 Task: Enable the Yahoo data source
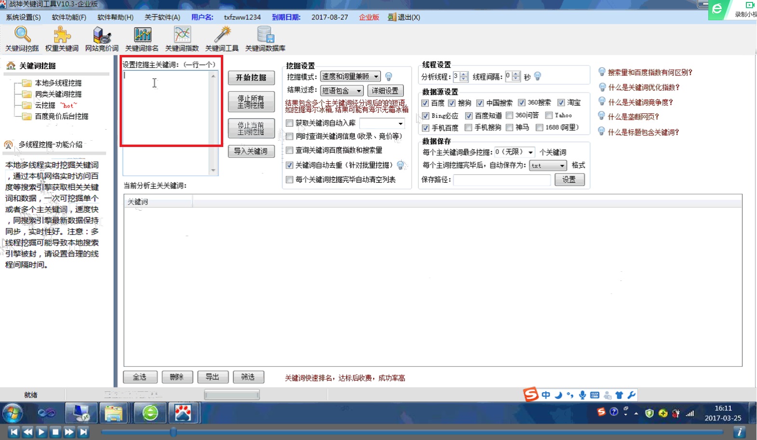point(549,115)
